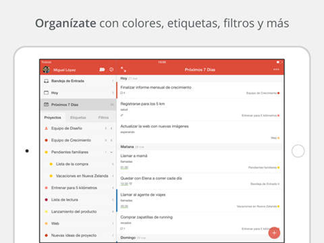Open task Llamar al agente de viajes
This screenshot has height=243, width=324.
[200, 200]
